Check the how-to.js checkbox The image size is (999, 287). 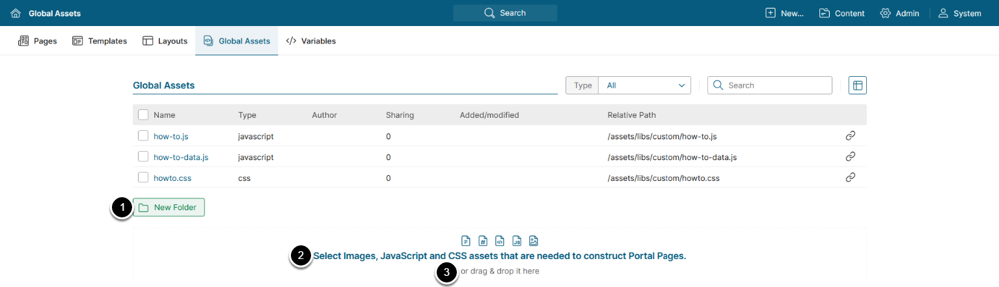tap(143, 136)
